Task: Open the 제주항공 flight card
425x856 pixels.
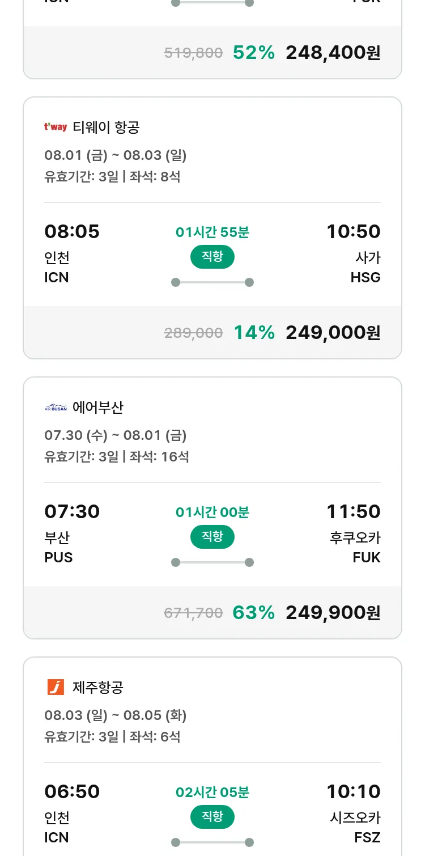Action: coord(98,688)
